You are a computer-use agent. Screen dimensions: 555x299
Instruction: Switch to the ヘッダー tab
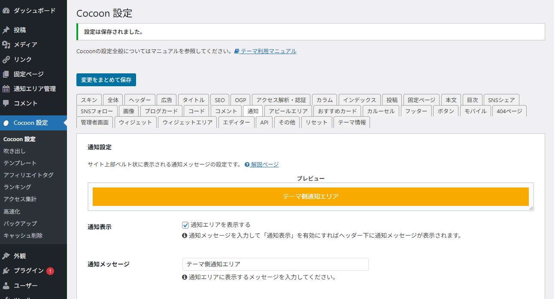click(140, 100)
